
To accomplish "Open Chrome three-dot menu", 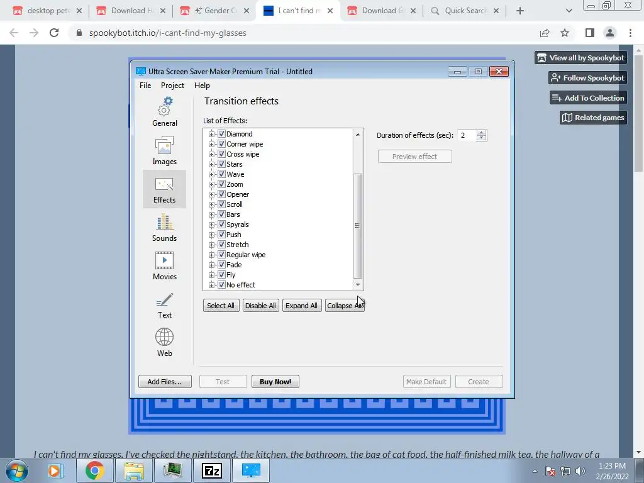I will tap(630, 33).
